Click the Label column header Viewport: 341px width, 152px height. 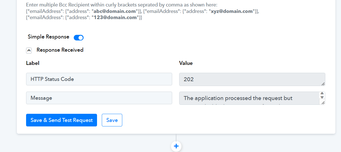pos(33,63)
